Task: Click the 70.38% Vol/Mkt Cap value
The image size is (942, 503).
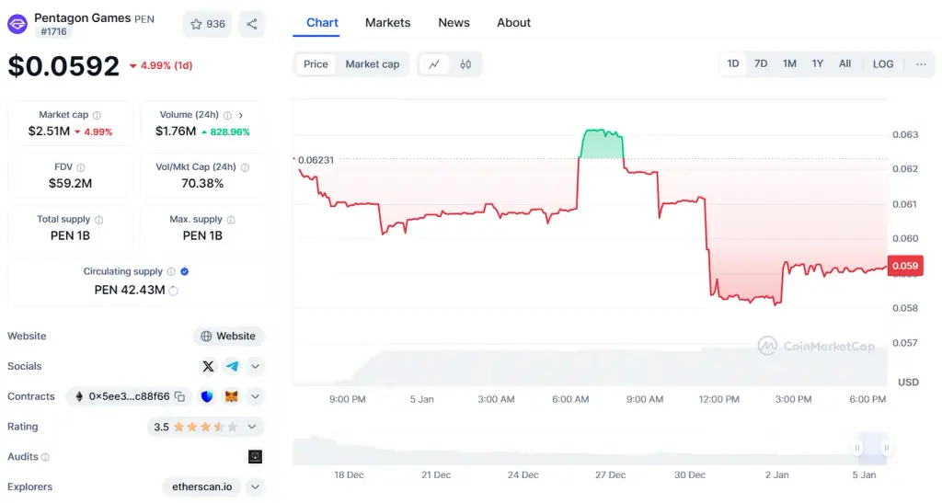Action: (202, 184)
